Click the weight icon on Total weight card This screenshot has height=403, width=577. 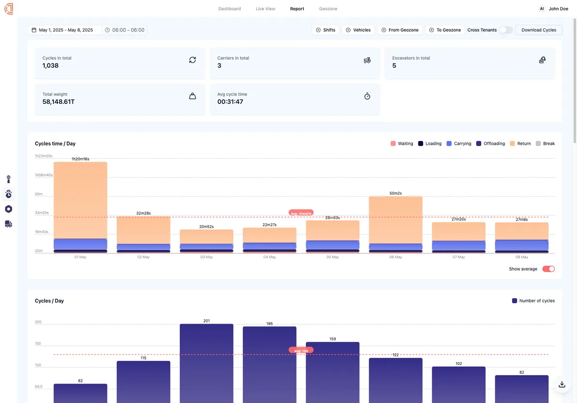tap(192, 96)
